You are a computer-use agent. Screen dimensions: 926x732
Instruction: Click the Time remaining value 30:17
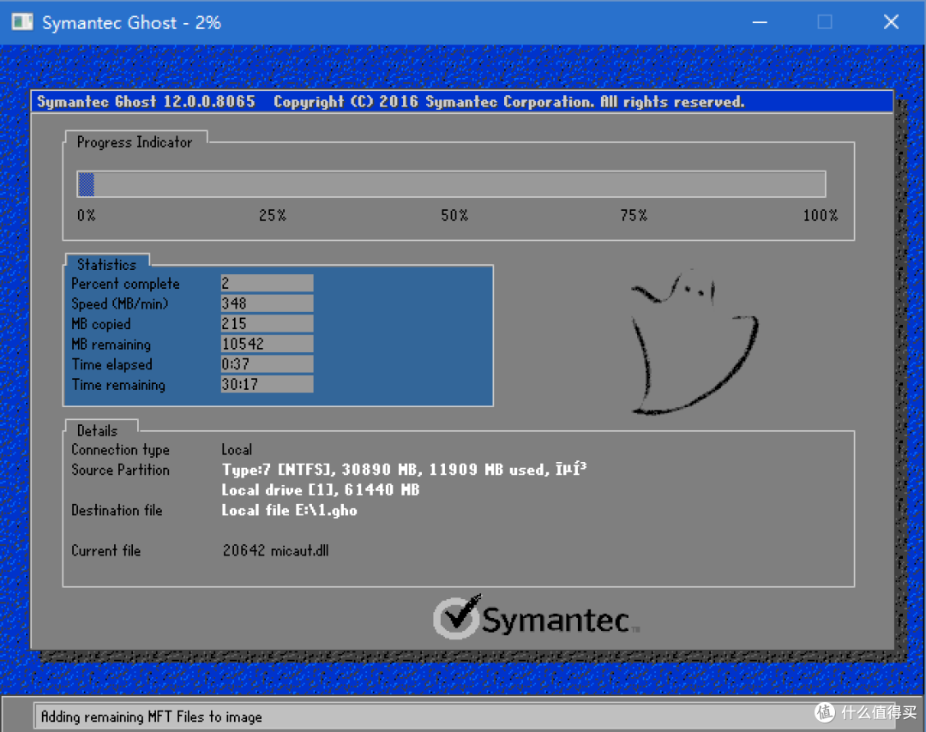coord(267,384)
